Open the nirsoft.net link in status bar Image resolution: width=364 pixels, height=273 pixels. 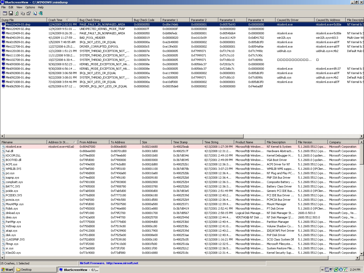[x=122, y=263]
